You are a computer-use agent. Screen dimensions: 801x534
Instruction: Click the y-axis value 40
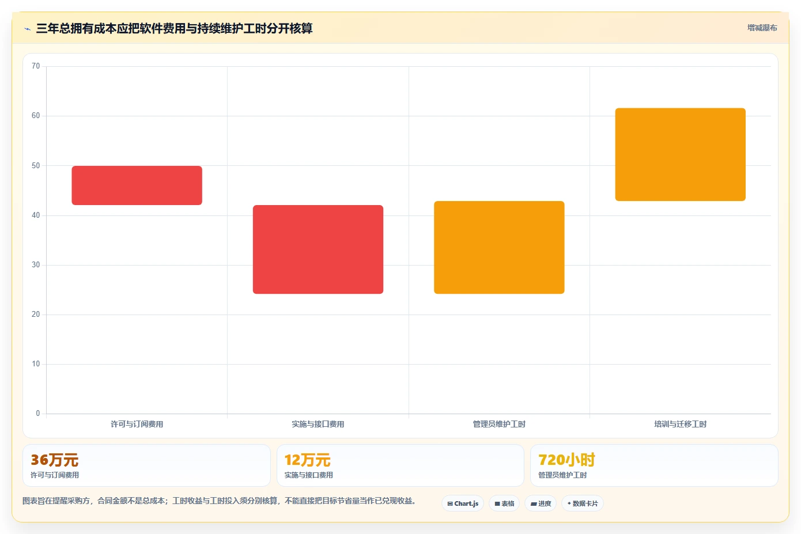tap(36, 215)
